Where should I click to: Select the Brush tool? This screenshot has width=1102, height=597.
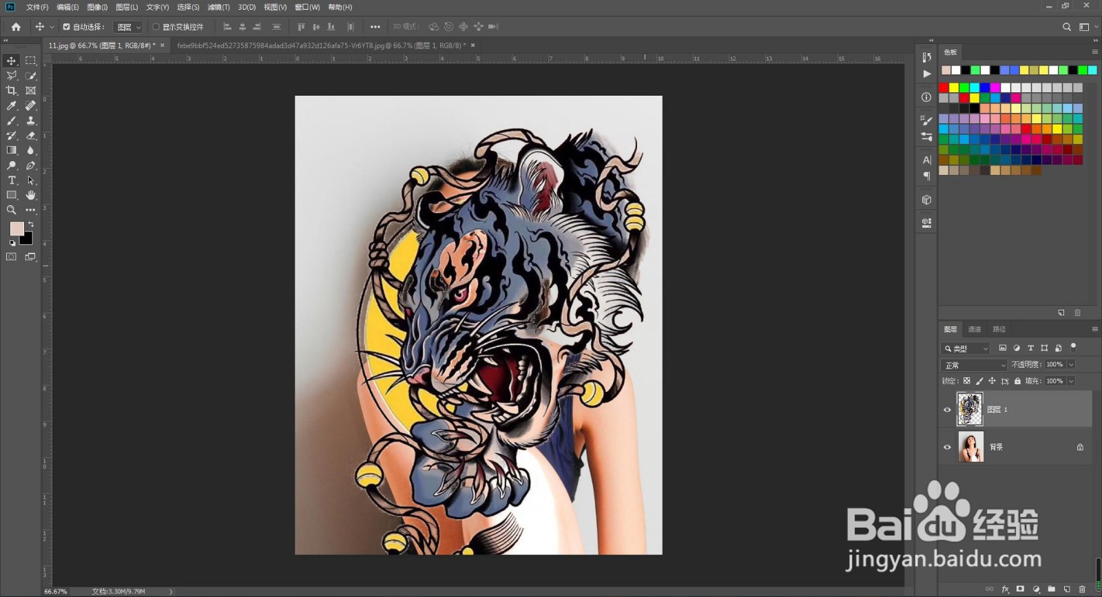[12, 121]
